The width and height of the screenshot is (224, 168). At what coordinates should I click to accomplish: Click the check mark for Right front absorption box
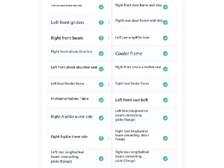click(x=101, y=54)
